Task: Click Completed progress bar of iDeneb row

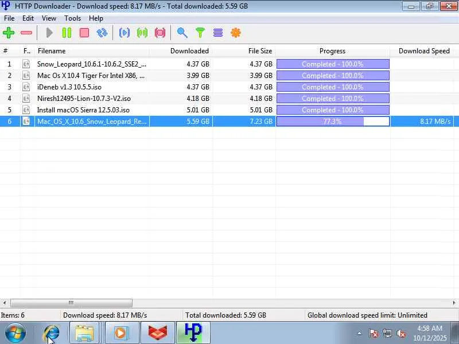Action: point(333,87)
